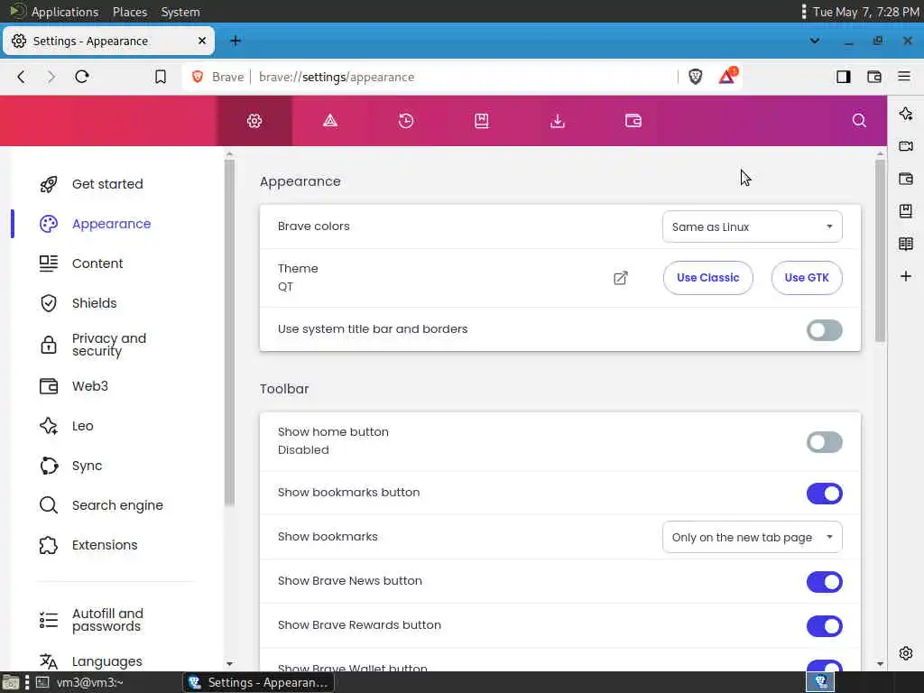Toggle Show Brave News button switch

point(824,582)
